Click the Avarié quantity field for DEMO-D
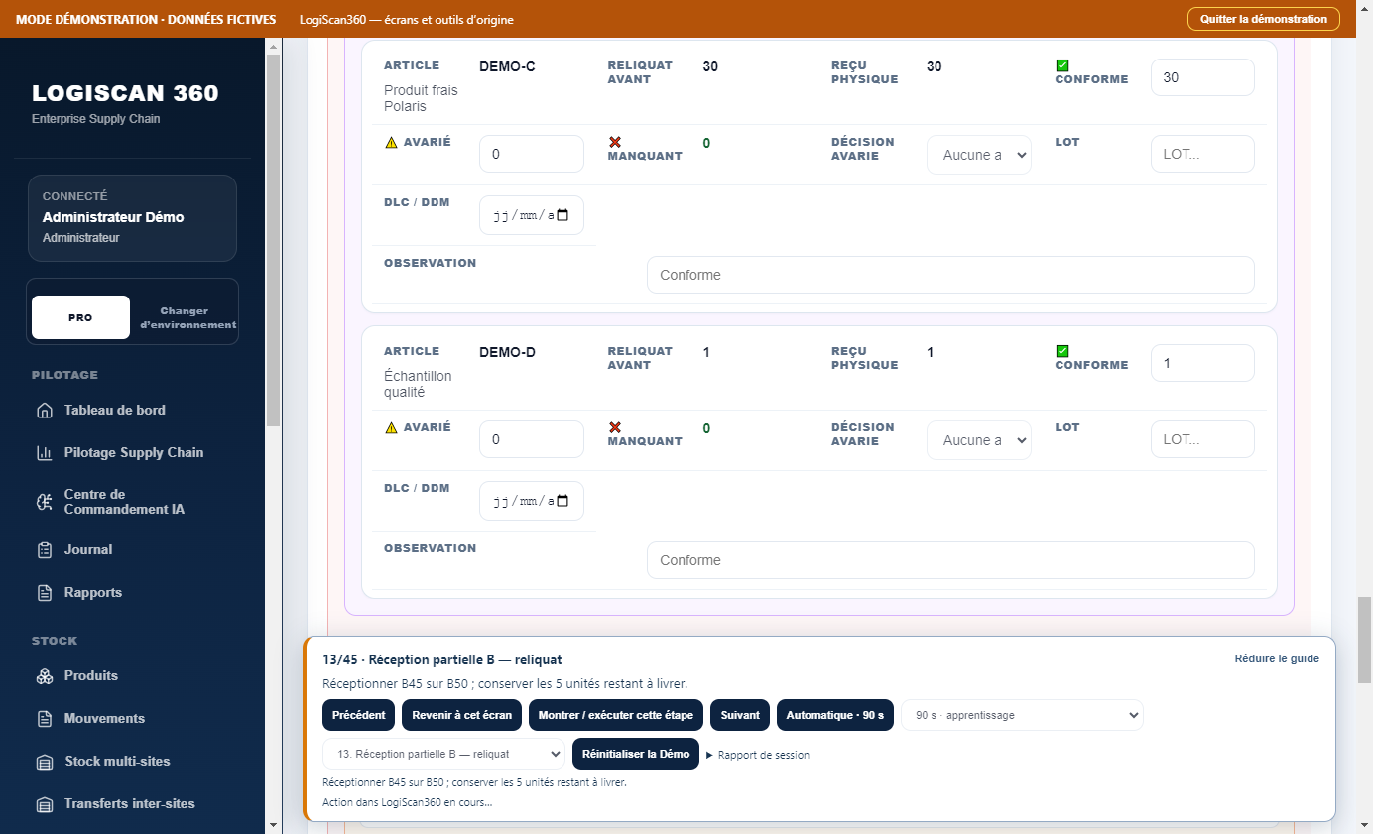 (532, 440)
